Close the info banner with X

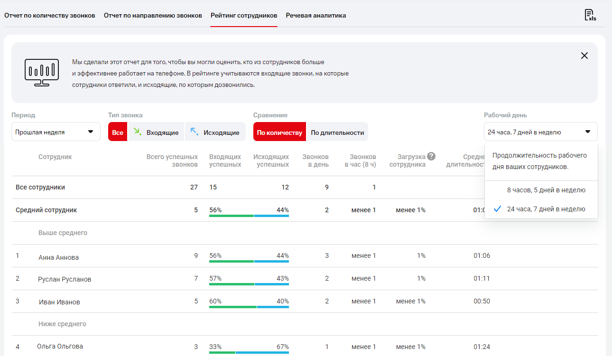[584, 56]
